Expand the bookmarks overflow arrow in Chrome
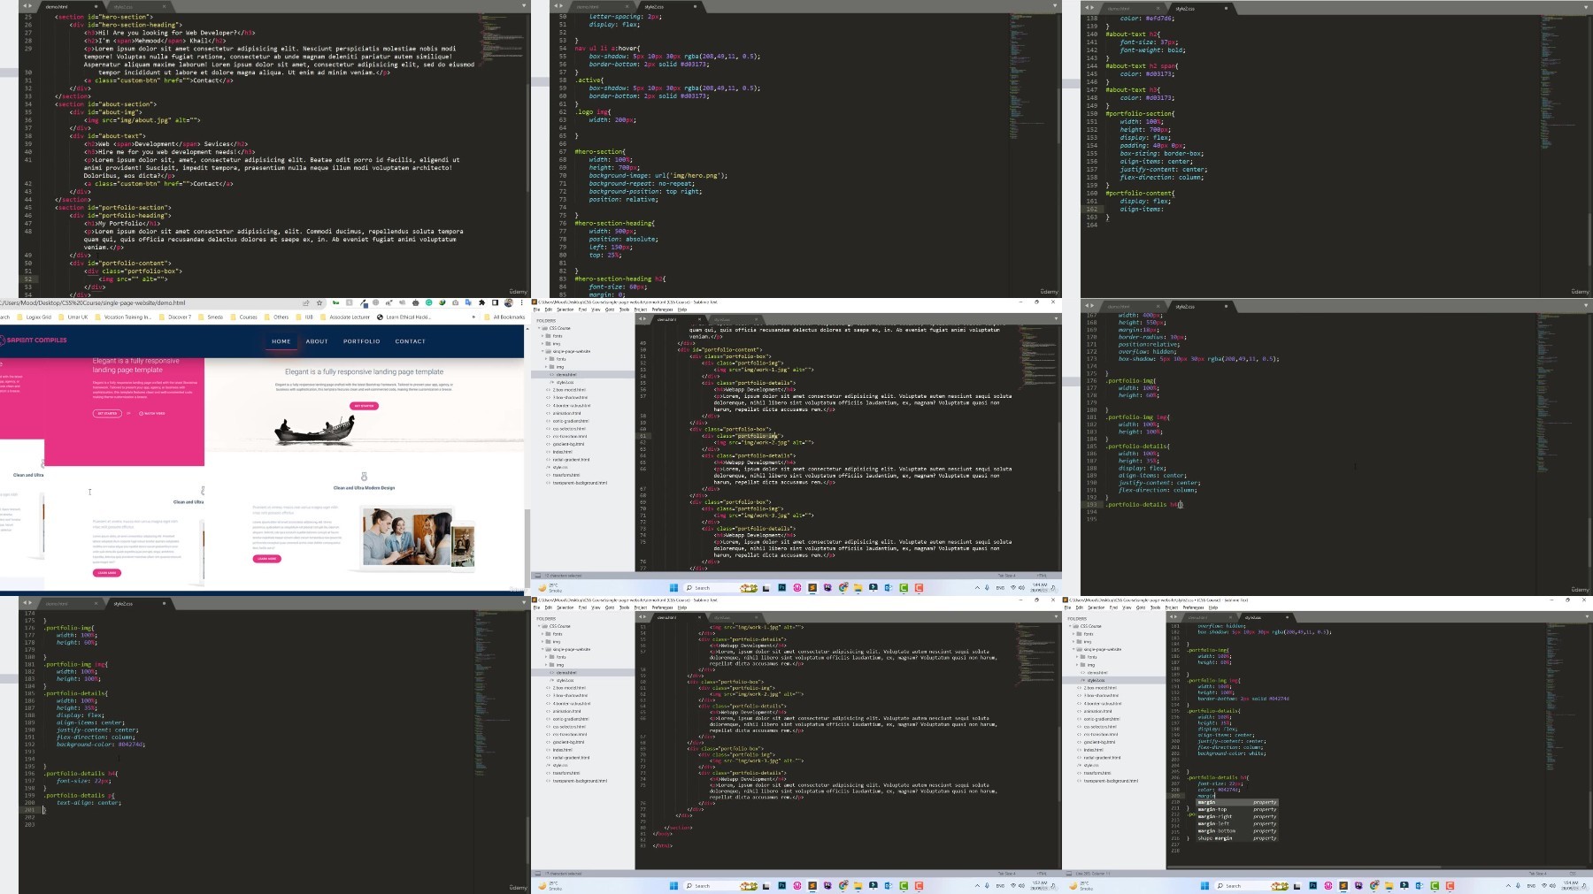 click(473, 317)
